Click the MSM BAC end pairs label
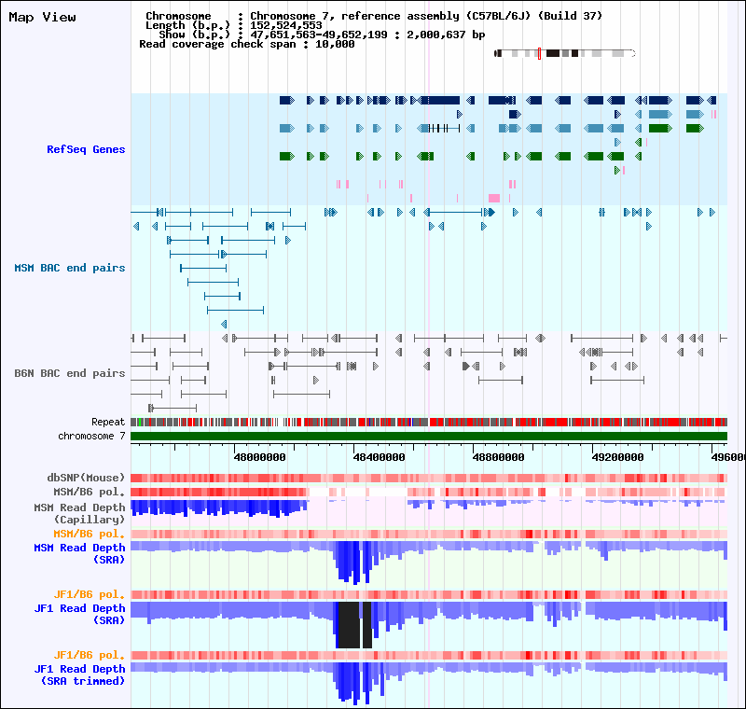This screenshot has width=746, height=709. [69, 268]
